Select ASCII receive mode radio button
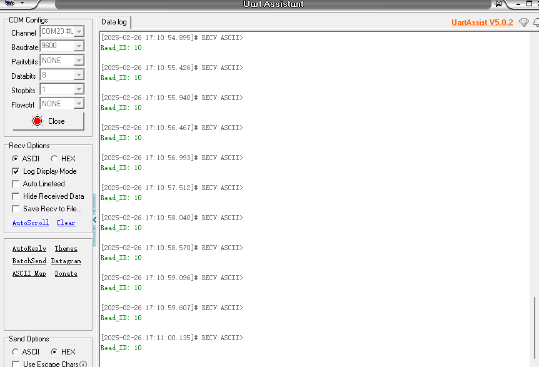539x367 pixels. [x=15, y=158]
